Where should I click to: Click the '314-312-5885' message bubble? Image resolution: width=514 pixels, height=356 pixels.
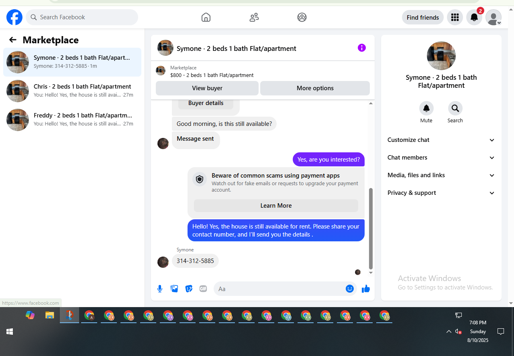point(195,261)
